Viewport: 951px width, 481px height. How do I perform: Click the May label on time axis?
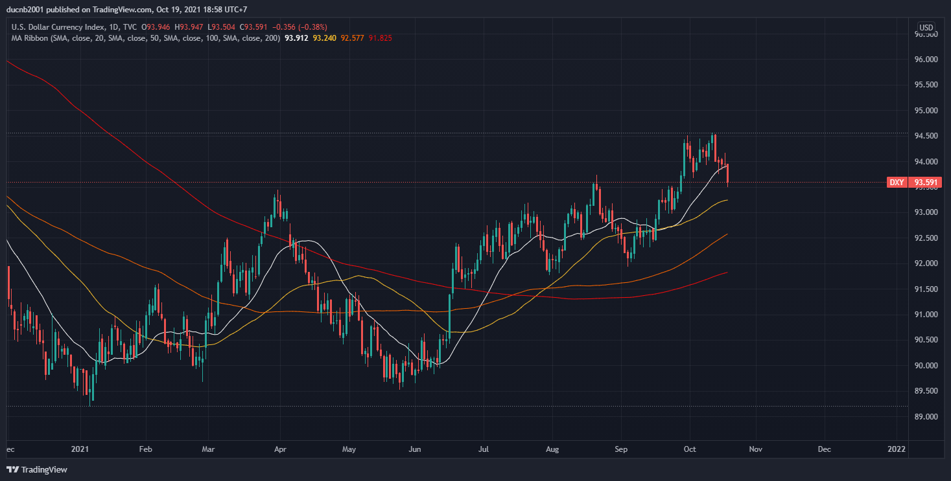tap(349, 449)
